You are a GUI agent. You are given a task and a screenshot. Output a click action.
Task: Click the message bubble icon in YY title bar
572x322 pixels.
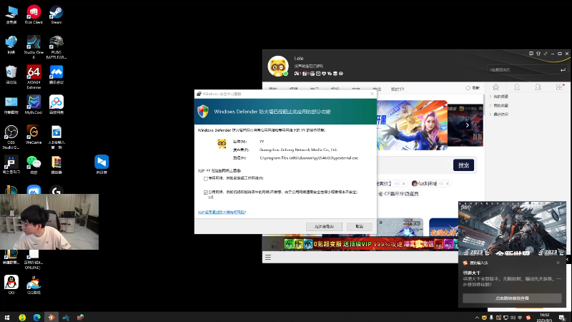[531, 54]
